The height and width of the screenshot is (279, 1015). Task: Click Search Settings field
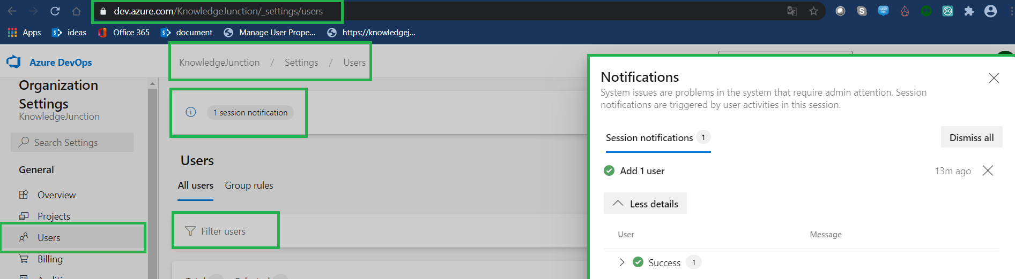[x=72, y=142]
